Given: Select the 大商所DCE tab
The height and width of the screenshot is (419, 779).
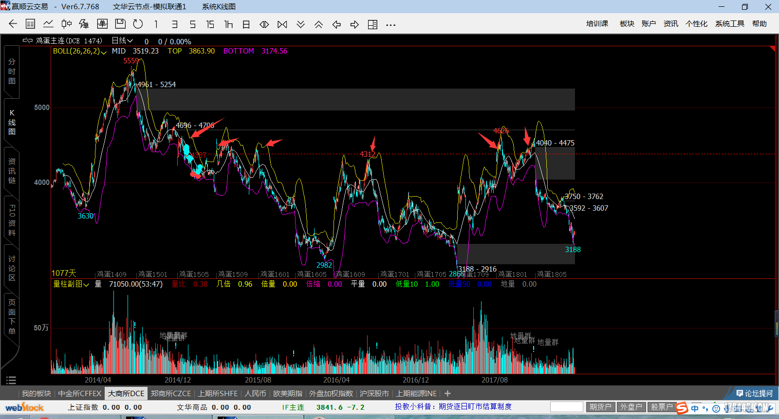Looking at the screenshot, I should pyautogui.click(x=126, y=393).
